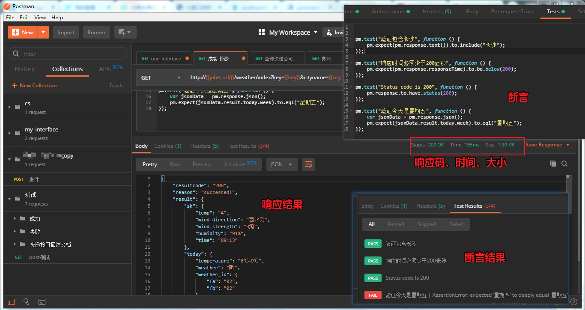Click the filter search field
Image resolution: width=585 pixels, height=310 pixels.
68,54
